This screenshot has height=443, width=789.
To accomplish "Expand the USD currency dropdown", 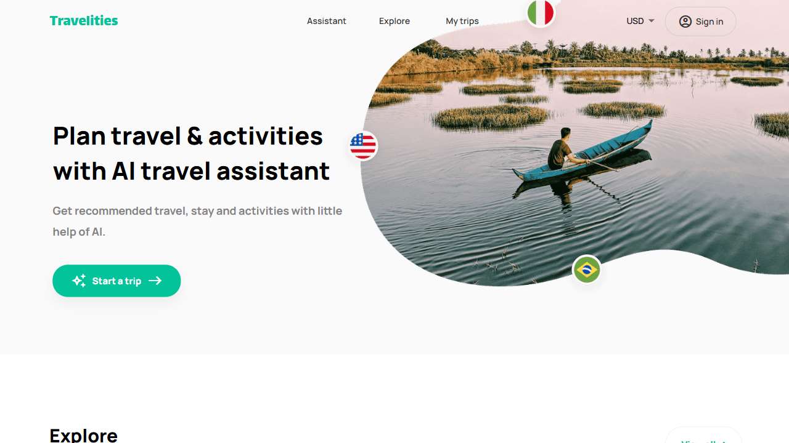I will click(x=640, y=21).
